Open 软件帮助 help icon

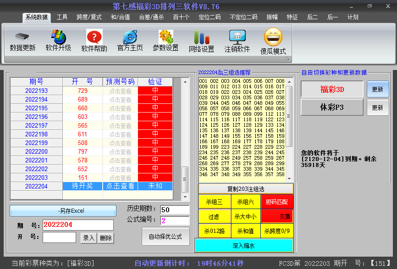pyautogui.click(x=94, y=37)
